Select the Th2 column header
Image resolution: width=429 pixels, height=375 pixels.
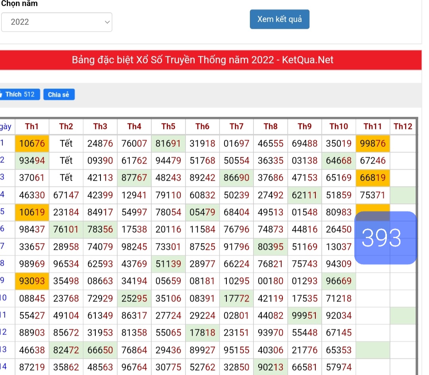coord(66,126)
